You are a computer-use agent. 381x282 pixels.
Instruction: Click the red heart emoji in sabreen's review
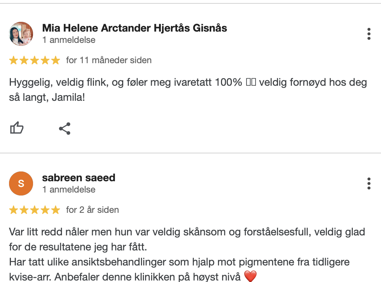[250, 277]
